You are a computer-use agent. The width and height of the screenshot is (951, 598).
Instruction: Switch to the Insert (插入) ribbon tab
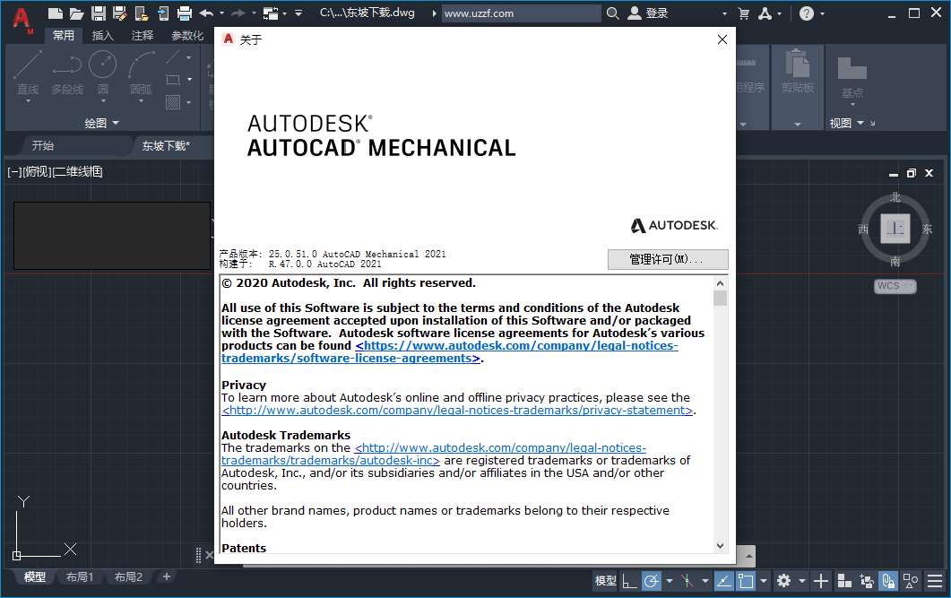coord(102,35)
